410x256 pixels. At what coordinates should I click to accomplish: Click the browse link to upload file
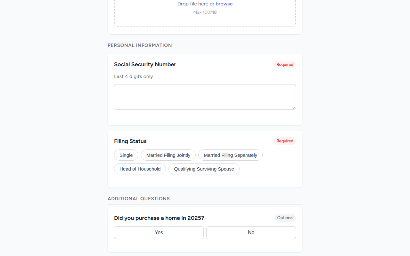click(x=224, y=4)
